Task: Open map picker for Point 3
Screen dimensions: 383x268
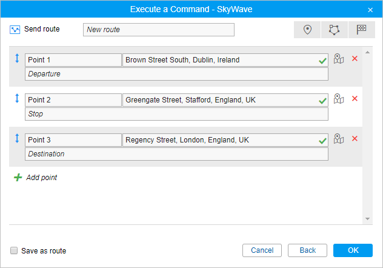Action: (339, 139)
